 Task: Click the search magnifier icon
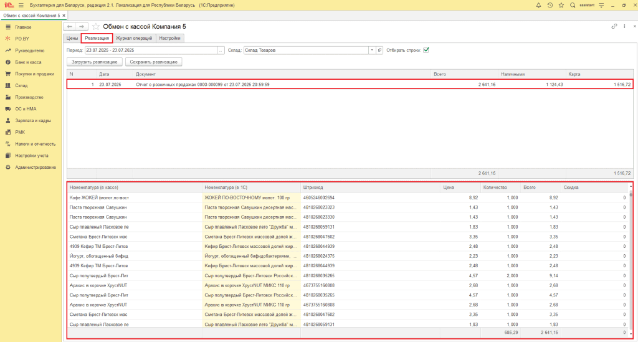pyautogui.click(x=573, y=5)
